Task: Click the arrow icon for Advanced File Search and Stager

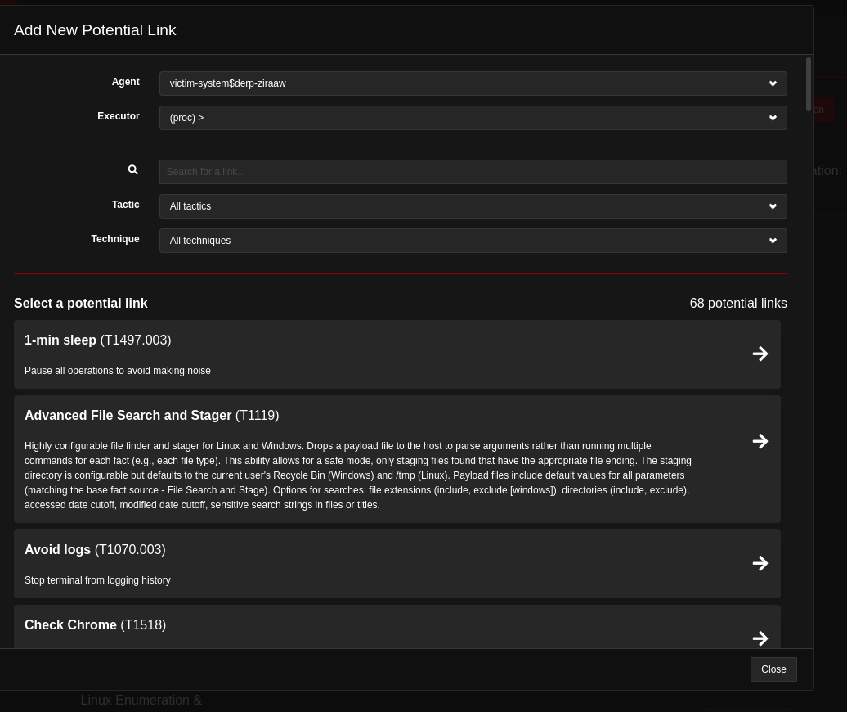Action: click(760, 441)
